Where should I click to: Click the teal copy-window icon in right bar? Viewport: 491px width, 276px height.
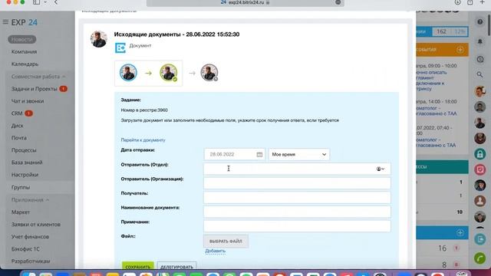[479, 239]
